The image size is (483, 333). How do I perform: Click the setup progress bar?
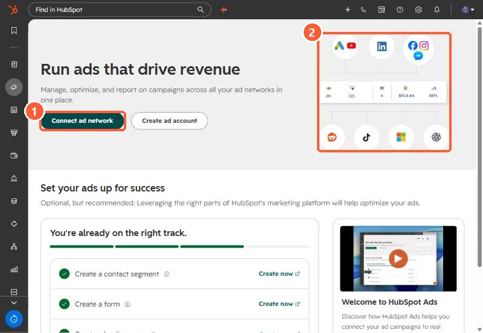[179, 246]
